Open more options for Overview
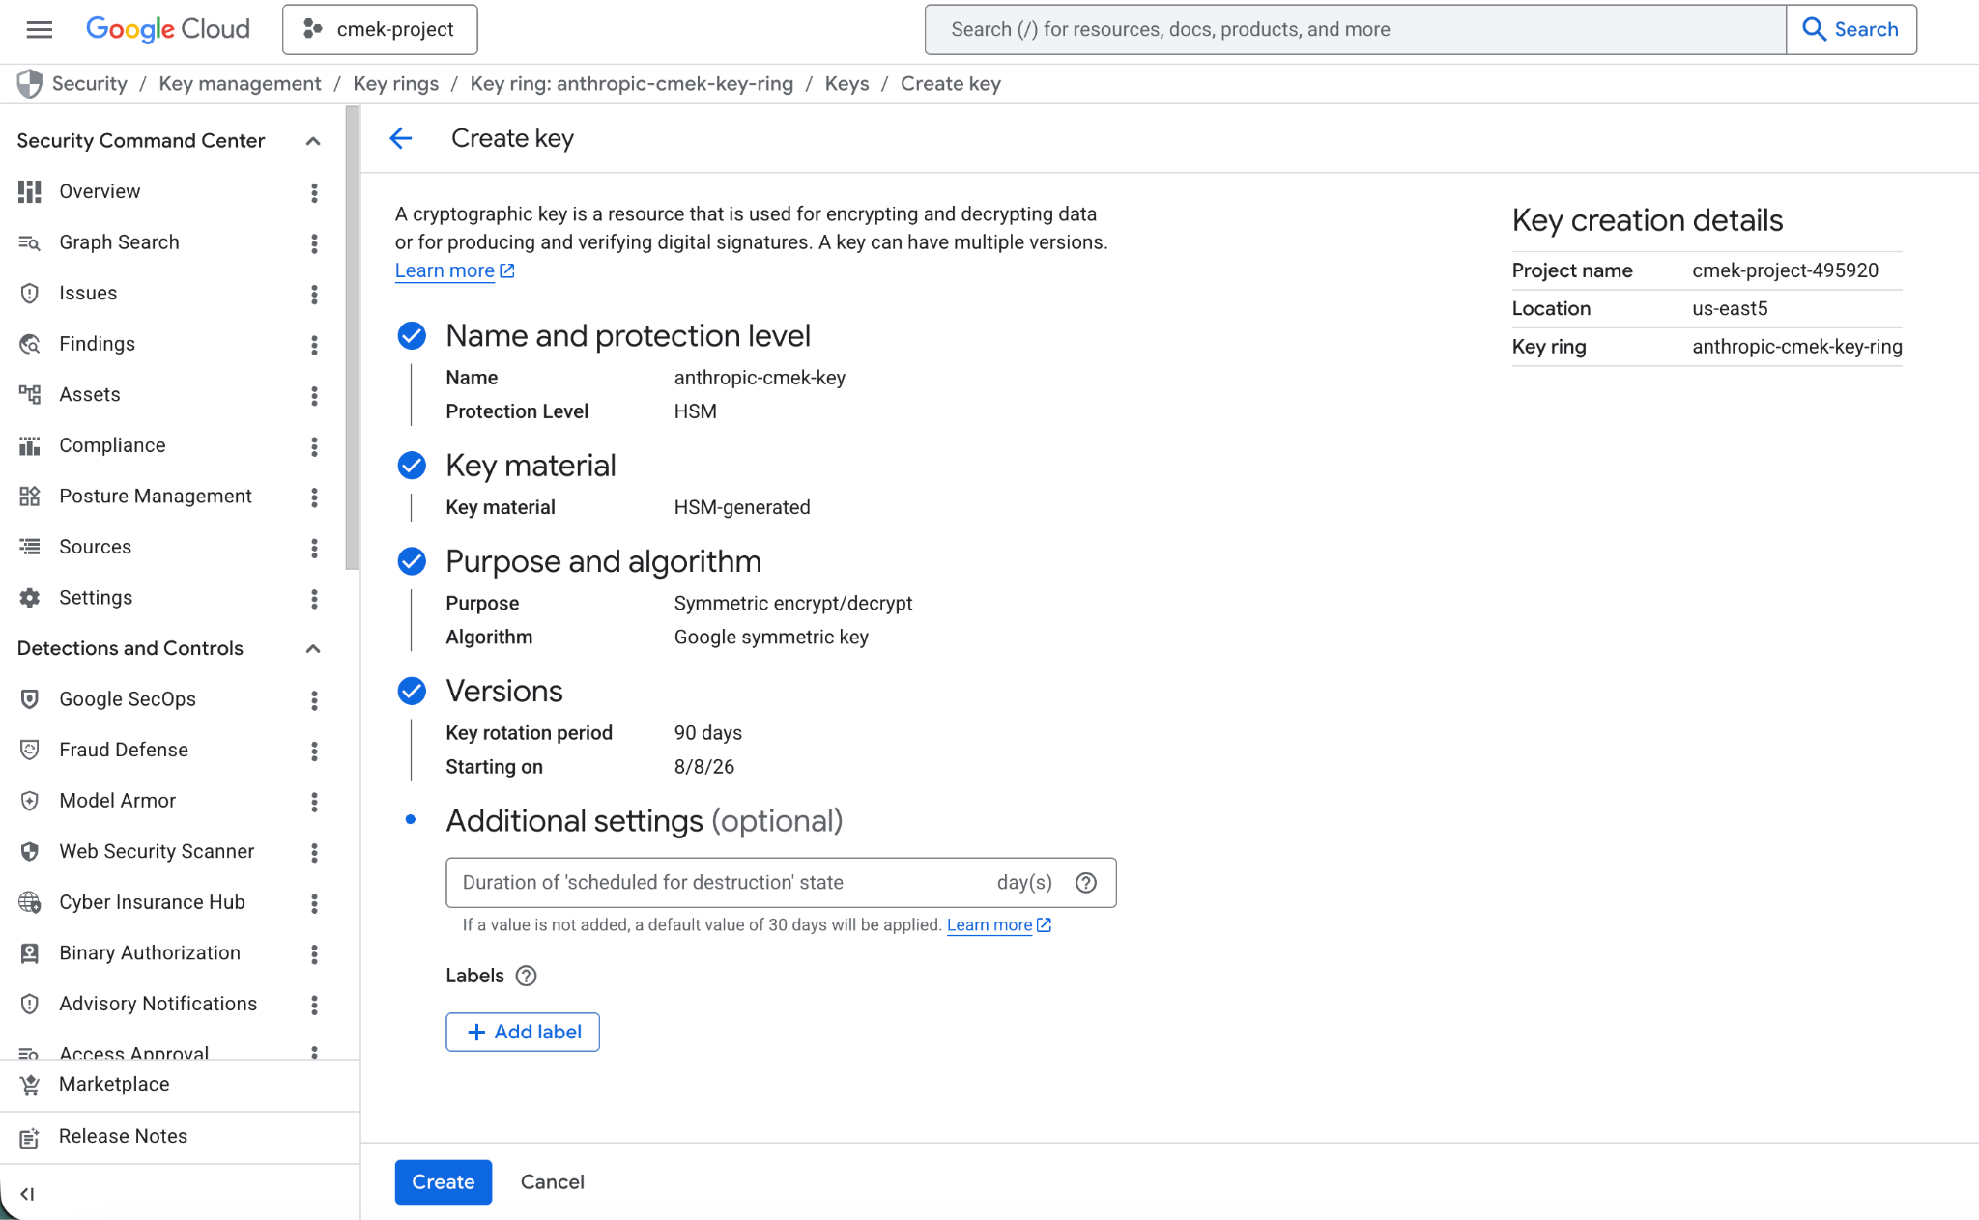The width and height of the screenshot is (1979, 1220). coord(314,192)
